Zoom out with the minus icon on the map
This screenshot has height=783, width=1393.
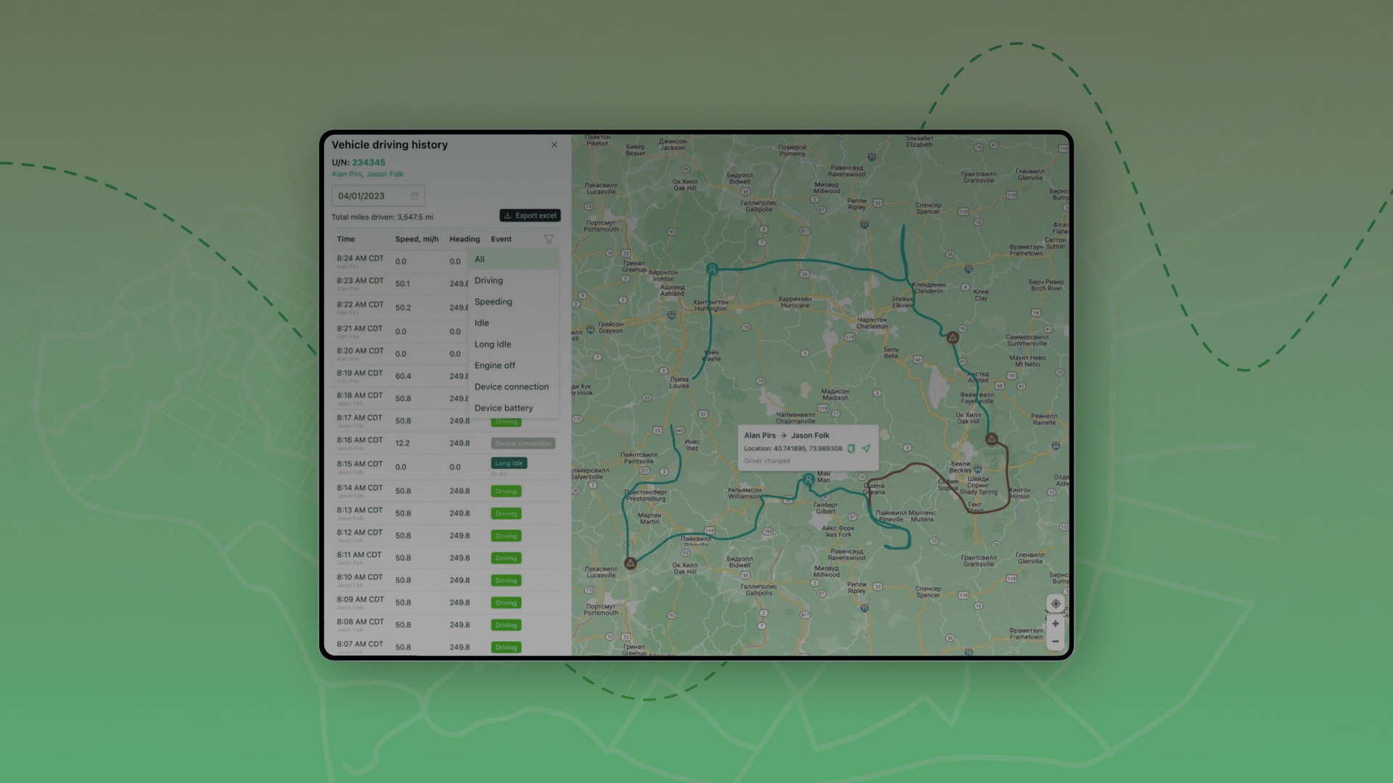(x=1056, y=641)
